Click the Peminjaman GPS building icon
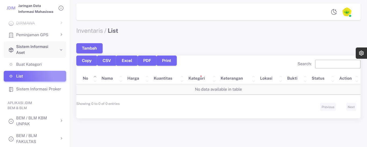This screenshot has height=147, width=367. [11, 35]
